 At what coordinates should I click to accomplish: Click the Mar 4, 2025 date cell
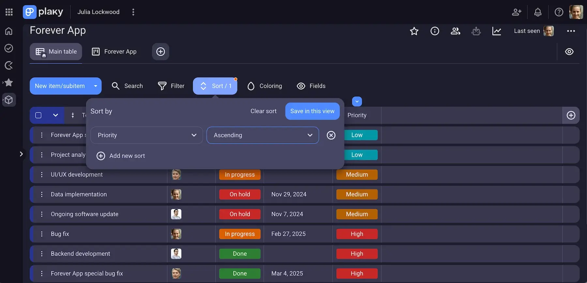tap(287, 274)
